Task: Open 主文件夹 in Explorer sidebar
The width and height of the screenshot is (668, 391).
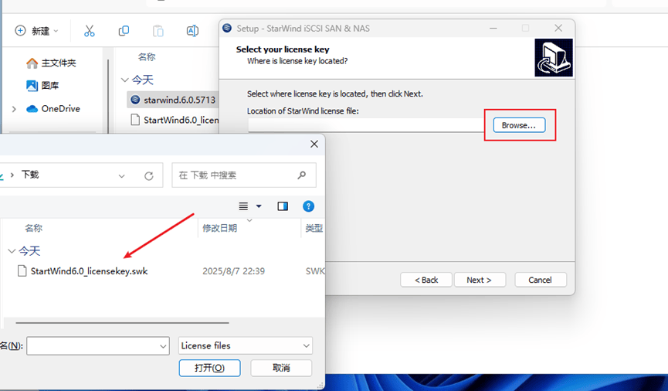Action: point(51,63)
